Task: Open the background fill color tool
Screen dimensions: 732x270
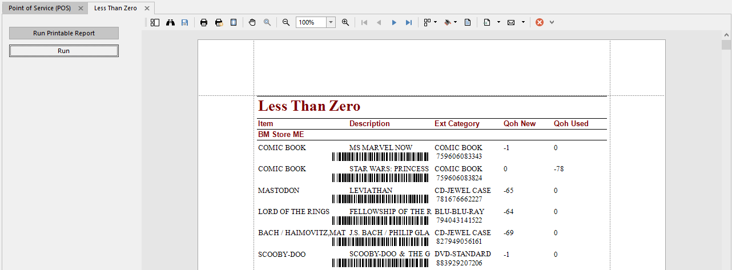Action: point(448,22)
